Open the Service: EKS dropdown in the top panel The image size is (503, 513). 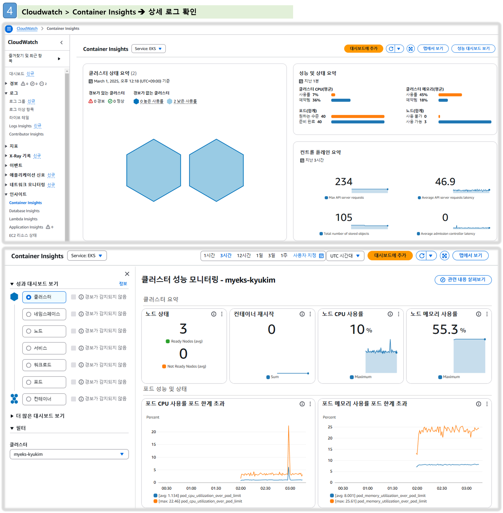pyautogui.click(x=148, y=49)
